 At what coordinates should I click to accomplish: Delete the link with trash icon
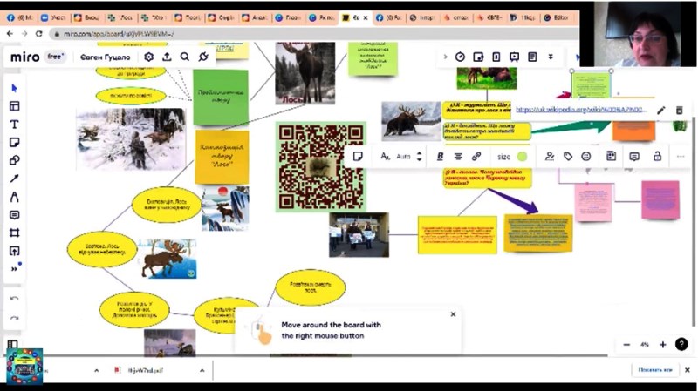(680, 110)
